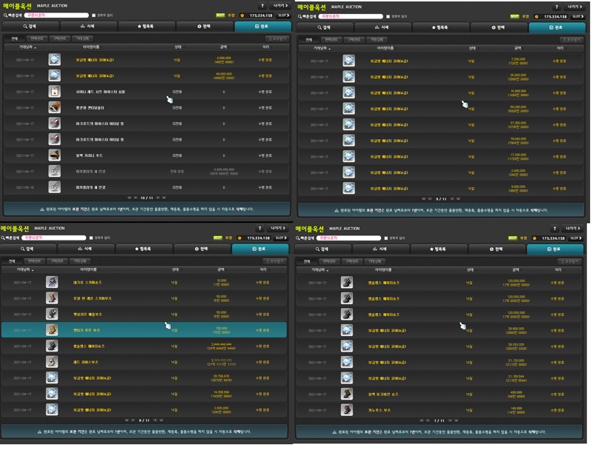The width and height of the screenshot is (593, 450).
Task: Select the core icon beside the 79,040,000 price
Action: 348,141
